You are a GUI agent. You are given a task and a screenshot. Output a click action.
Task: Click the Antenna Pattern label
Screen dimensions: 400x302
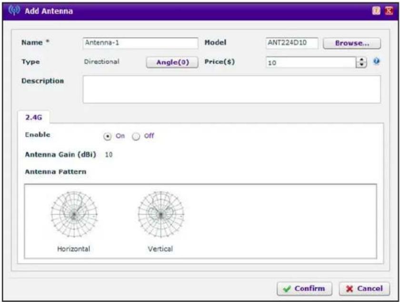click(55, 171)
